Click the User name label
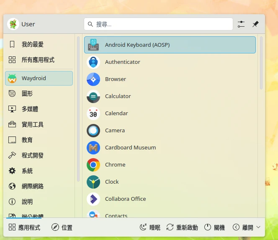 point(28,24)
